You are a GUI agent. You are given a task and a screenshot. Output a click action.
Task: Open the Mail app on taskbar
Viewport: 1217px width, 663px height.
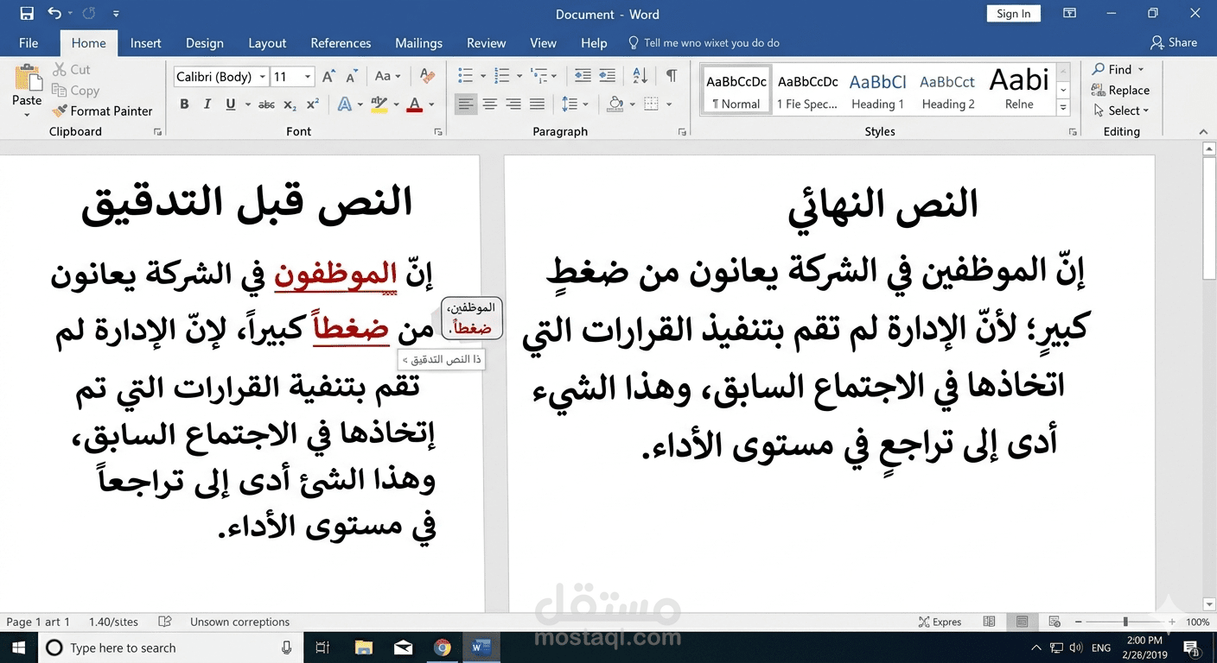(403, 647)
